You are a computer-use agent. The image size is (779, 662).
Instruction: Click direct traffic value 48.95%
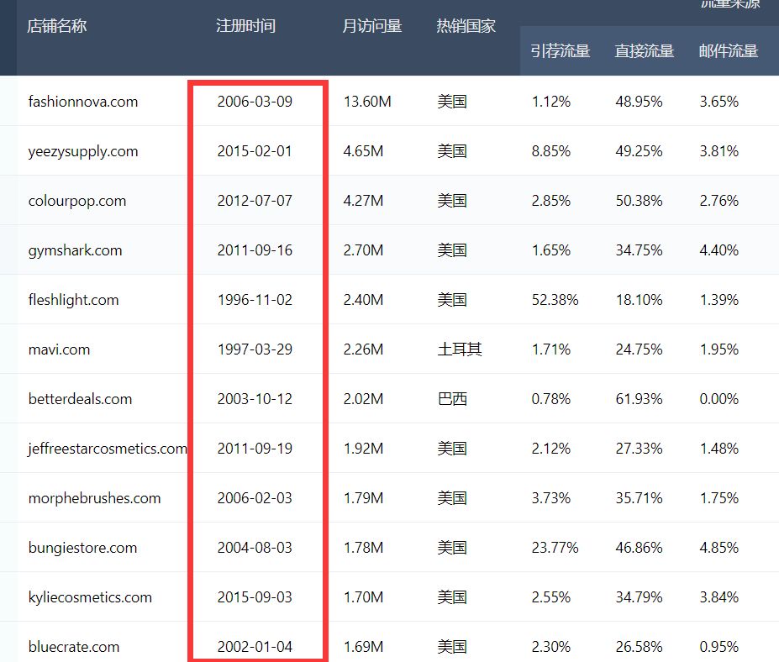point(639,102)
